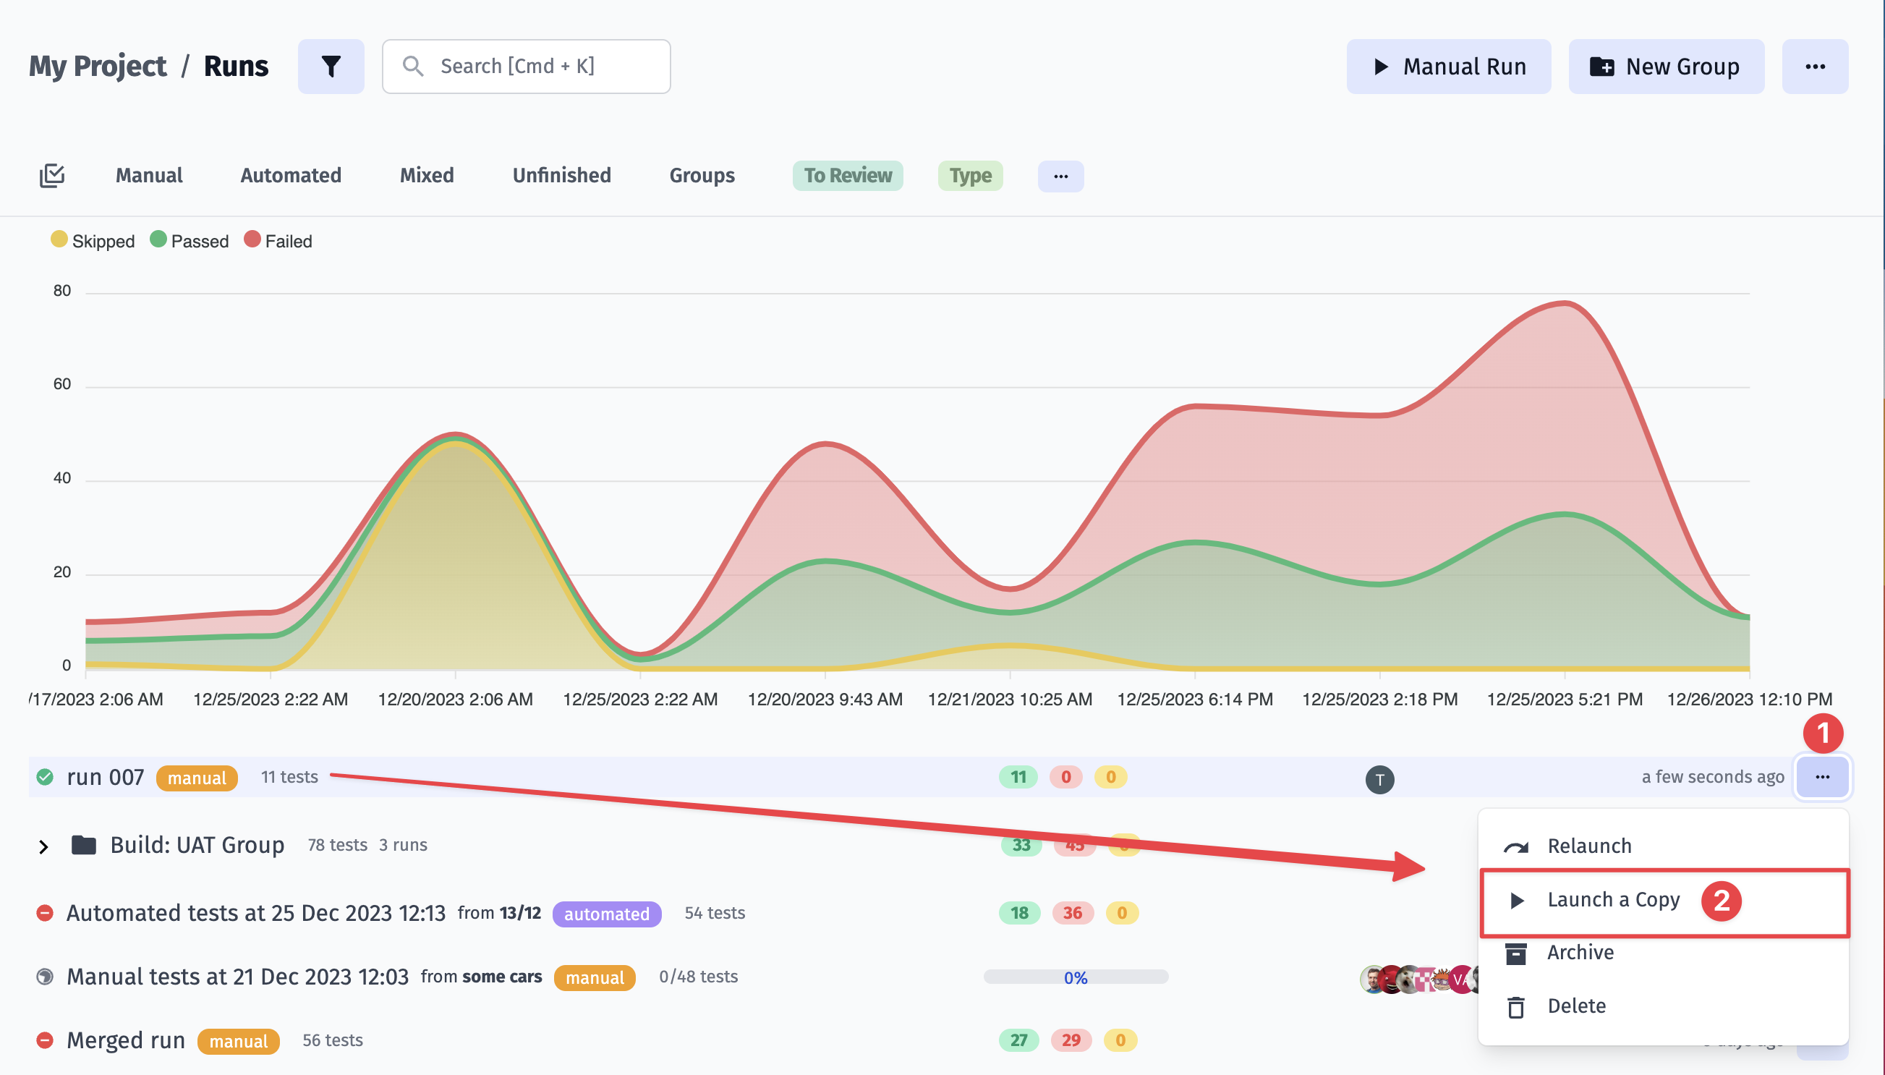Click the T user avatar on run 007
The height and width of the screenshot is (1075, 1885).
pyautogui.click(x=1379, y=779)
